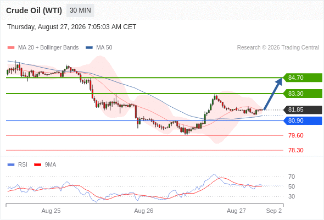Viewport: 324px width, 220px height.
Task: Click the '9MA' legend label
Action: [x=51, y=165]
